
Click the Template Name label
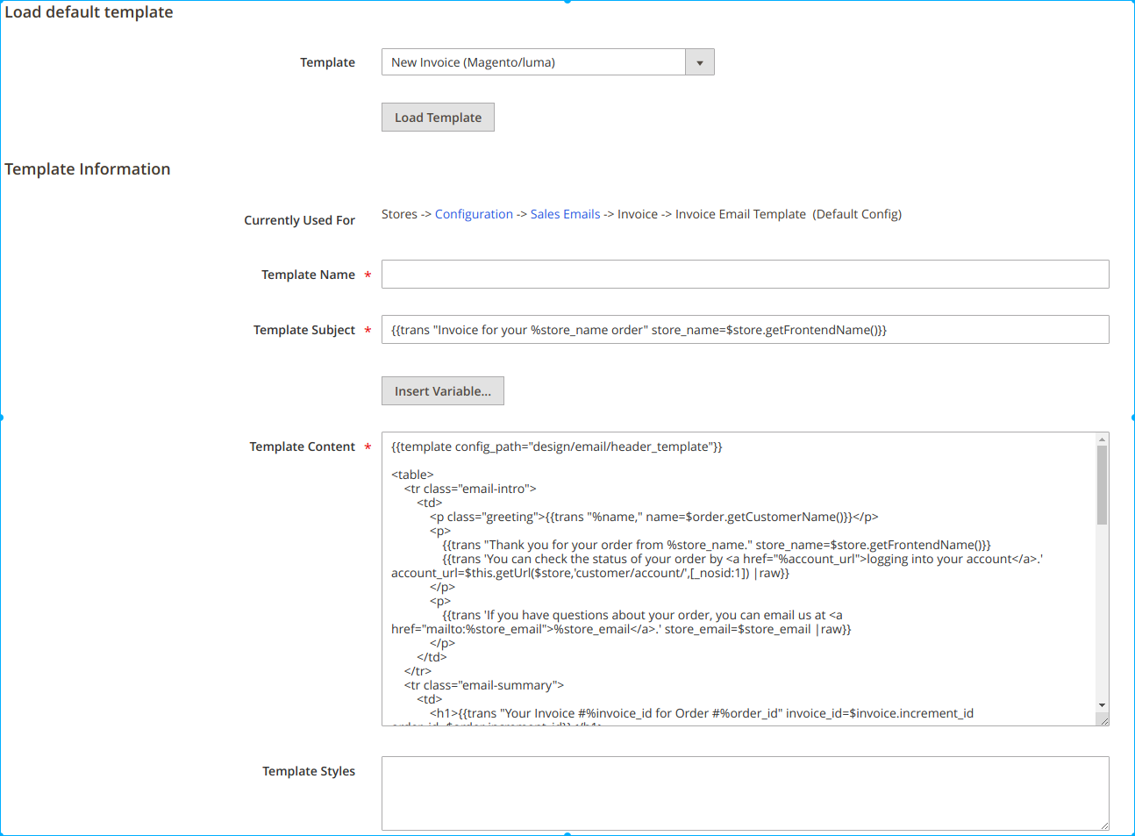[308, 275]
